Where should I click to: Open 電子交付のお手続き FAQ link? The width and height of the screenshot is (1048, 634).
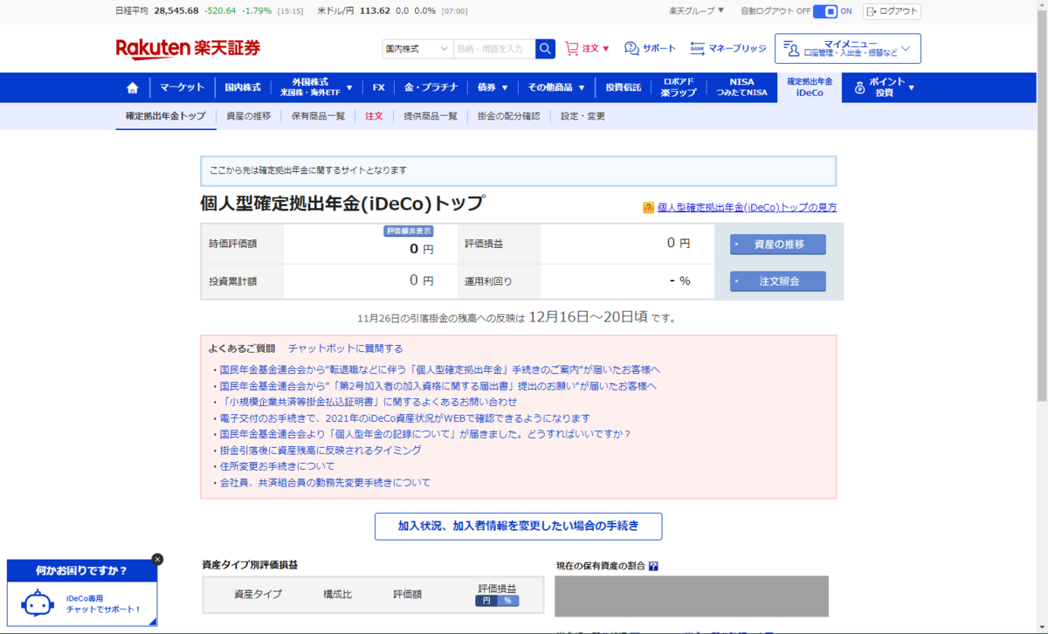click(x=404, y=418)
